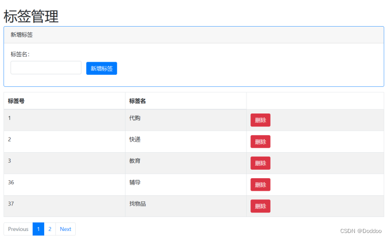Delete the 代购 tag row
This screenshot has height=238, width=389.
click(260, 120)
